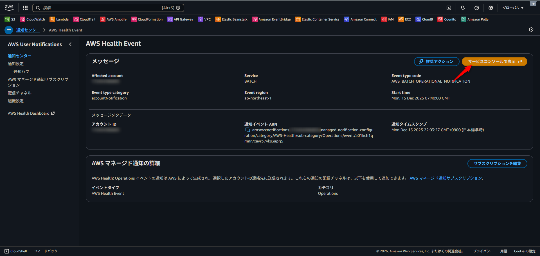Click the Lambda shortcut in favorites bar
This screenshot has height=256, width=540.
click(59, 19)
